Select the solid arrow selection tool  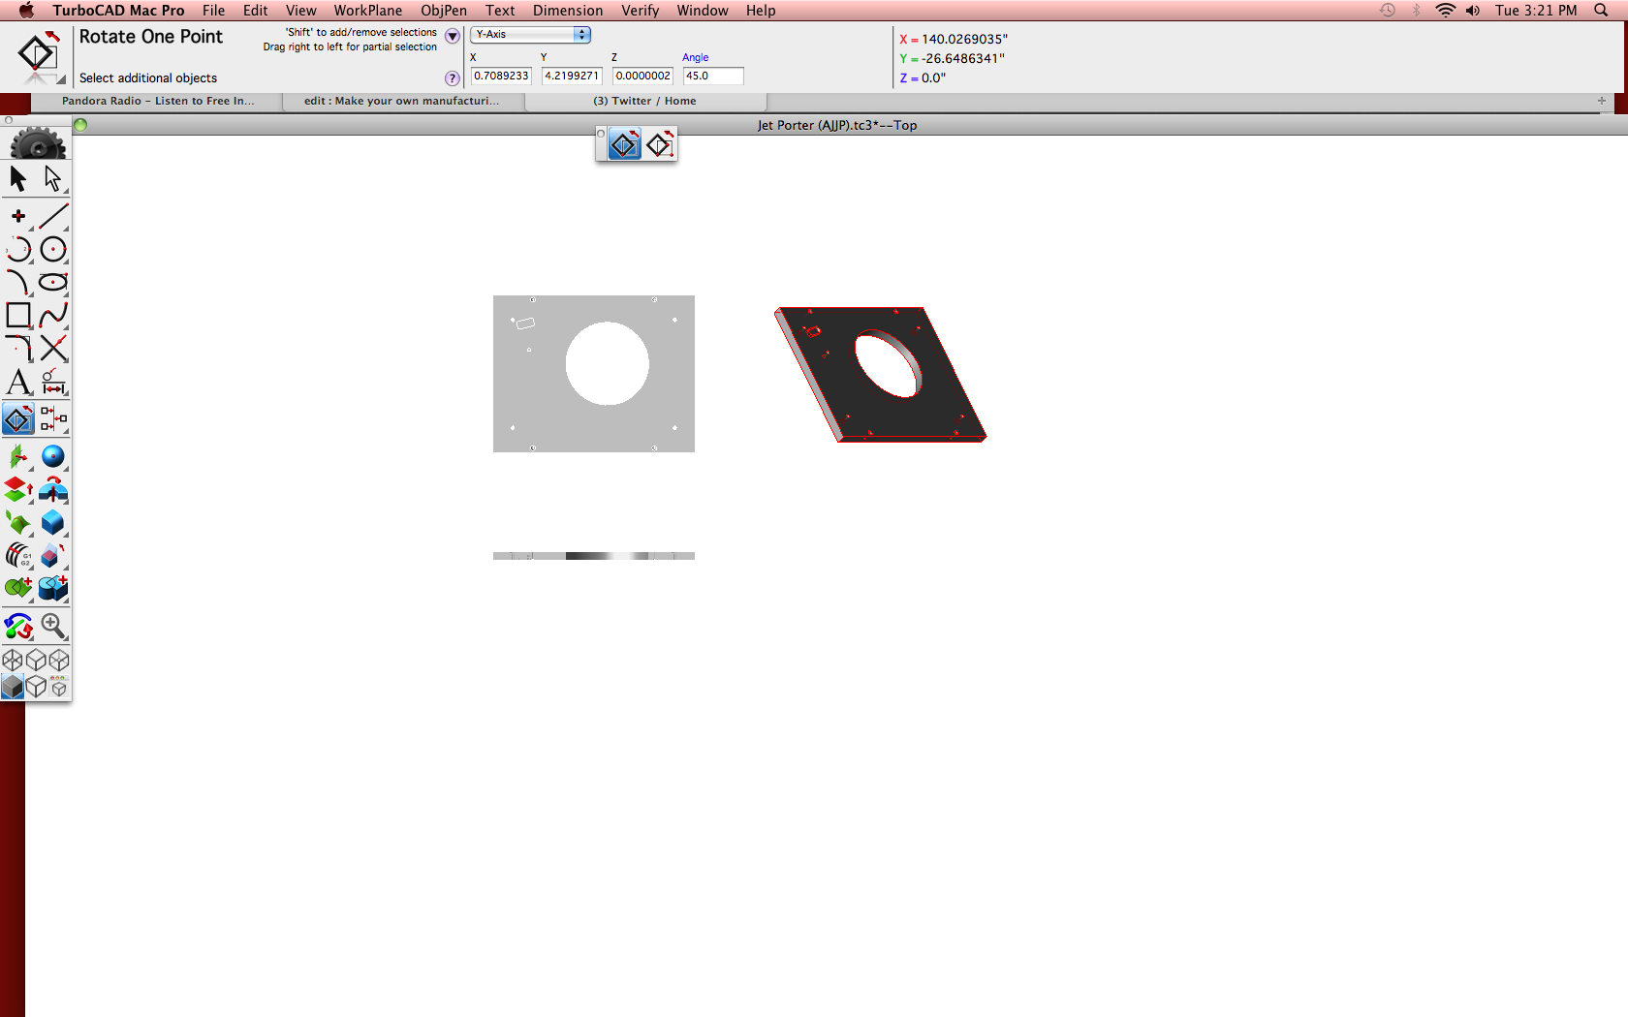pos(18,179)
